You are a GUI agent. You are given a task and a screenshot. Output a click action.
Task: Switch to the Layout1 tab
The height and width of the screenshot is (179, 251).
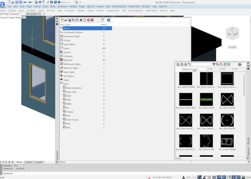28,162
